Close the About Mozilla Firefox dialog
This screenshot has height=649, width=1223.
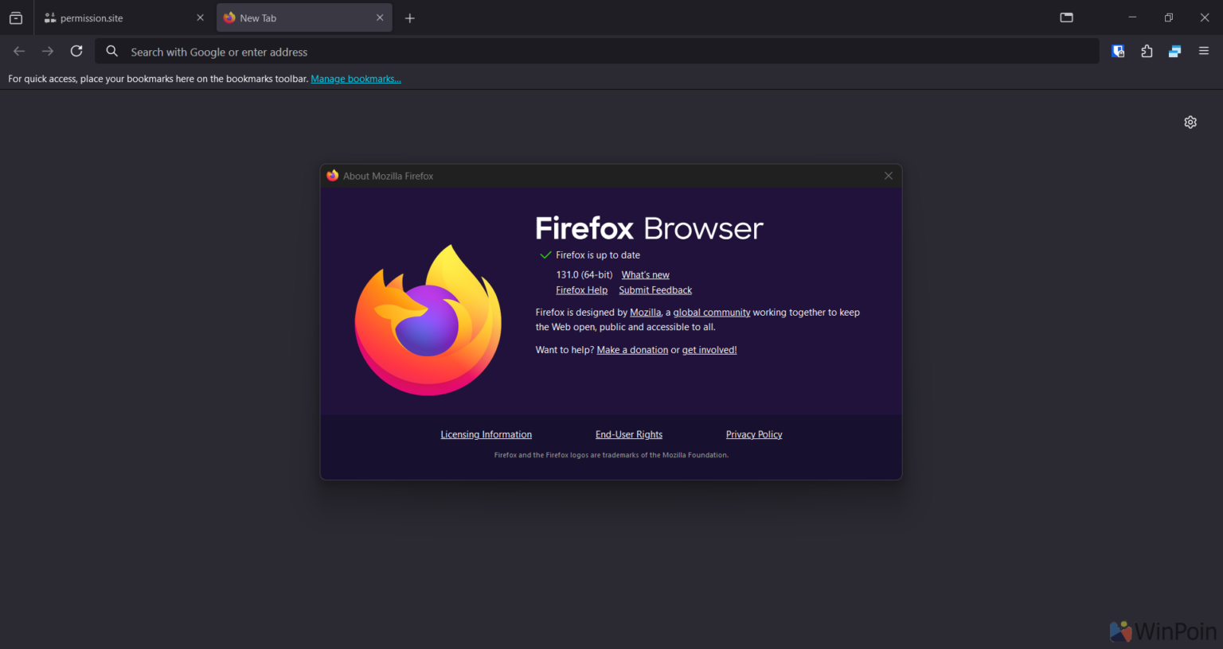click(889, 176)
